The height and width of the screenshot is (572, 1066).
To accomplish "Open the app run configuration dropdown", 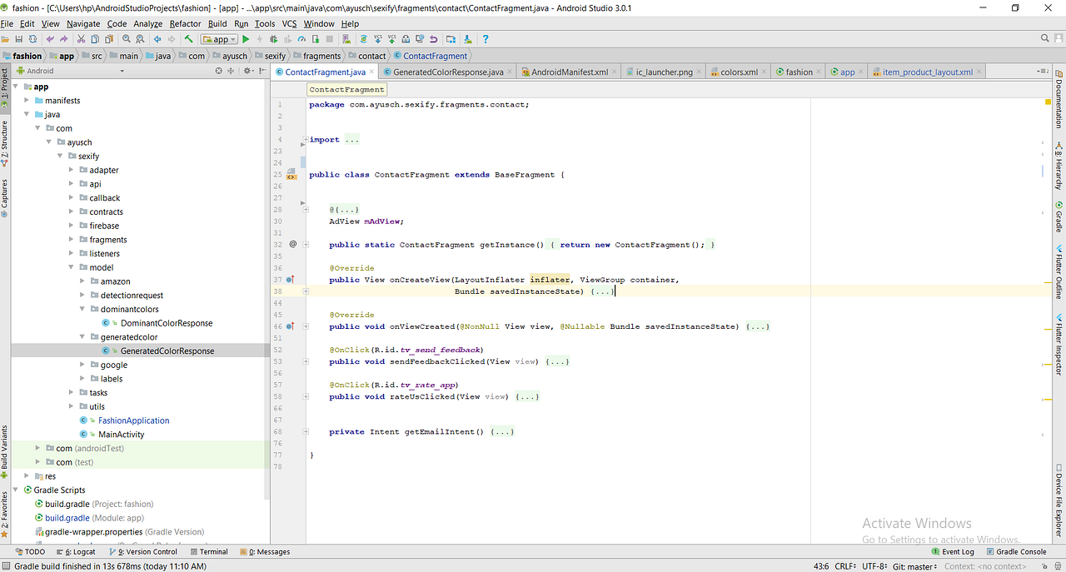I will click(219, 38).
